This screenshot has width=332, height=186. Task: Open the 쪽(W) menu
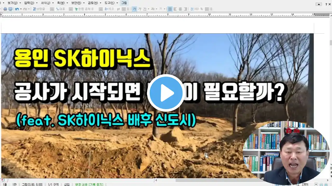[61, 3]
